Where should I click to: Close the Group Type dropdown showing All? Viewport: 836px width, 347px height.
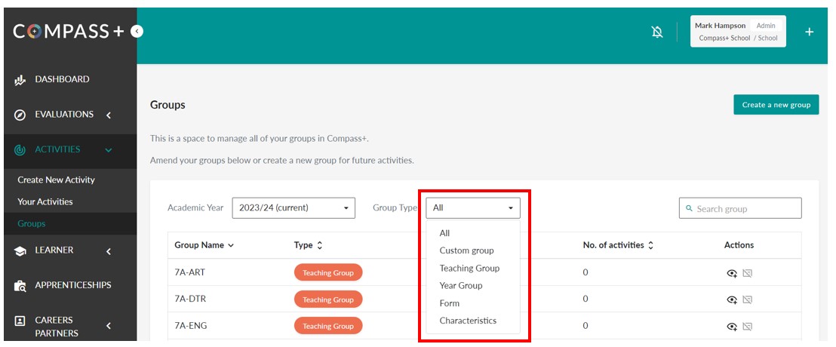tap(473, 207)
